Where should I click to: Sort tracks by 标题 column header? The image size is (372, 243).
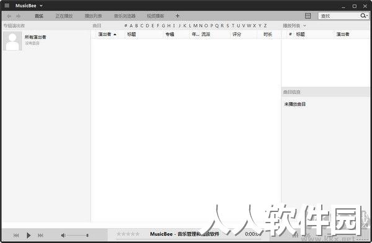pyautogui.click(x=131, y=35)
